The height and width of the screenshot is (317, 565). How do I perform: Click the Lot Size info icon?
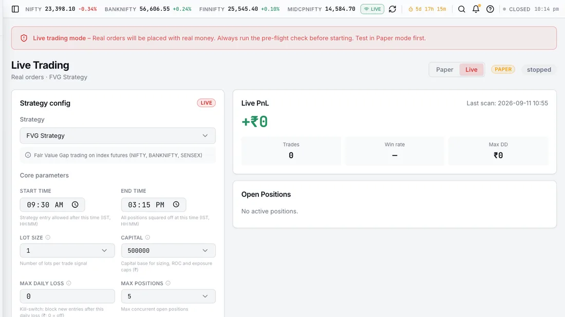pyautogui.click(x=48, y=237)
